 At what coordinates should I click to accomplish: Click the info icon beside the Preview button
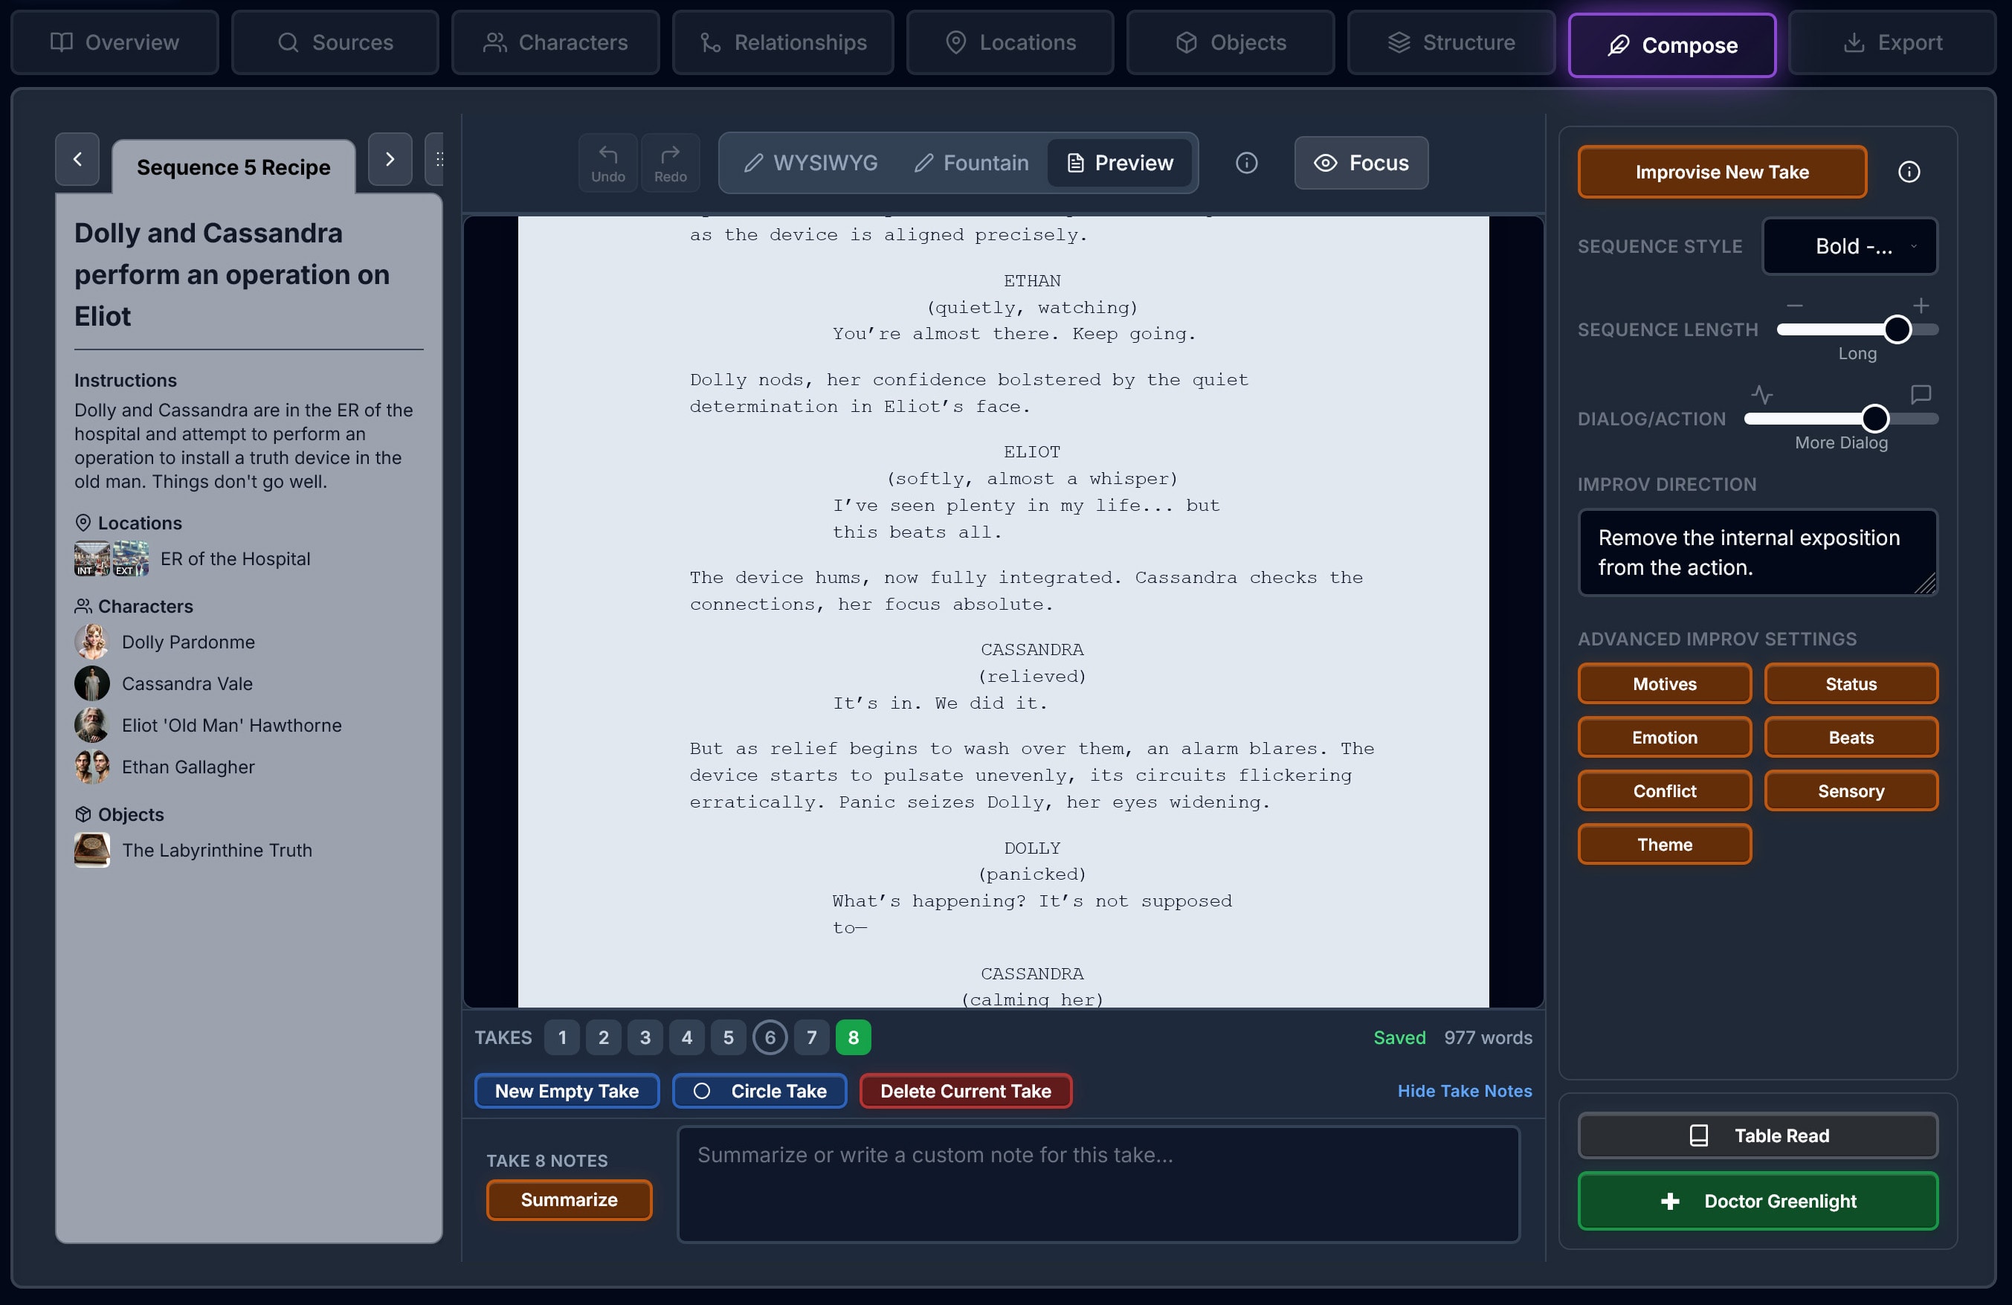[1246, 162]
